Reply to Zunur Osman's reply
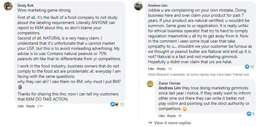Viewport: 262px width, 127px height. pyautogui.click(x=172, y=116)
